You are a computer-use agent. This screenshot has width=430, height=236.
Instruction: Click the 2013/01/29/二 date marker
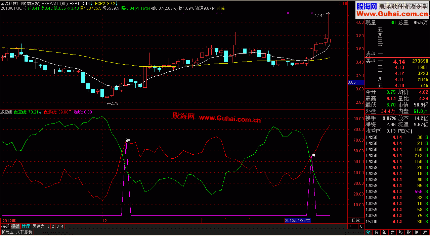tap(298, 221)
